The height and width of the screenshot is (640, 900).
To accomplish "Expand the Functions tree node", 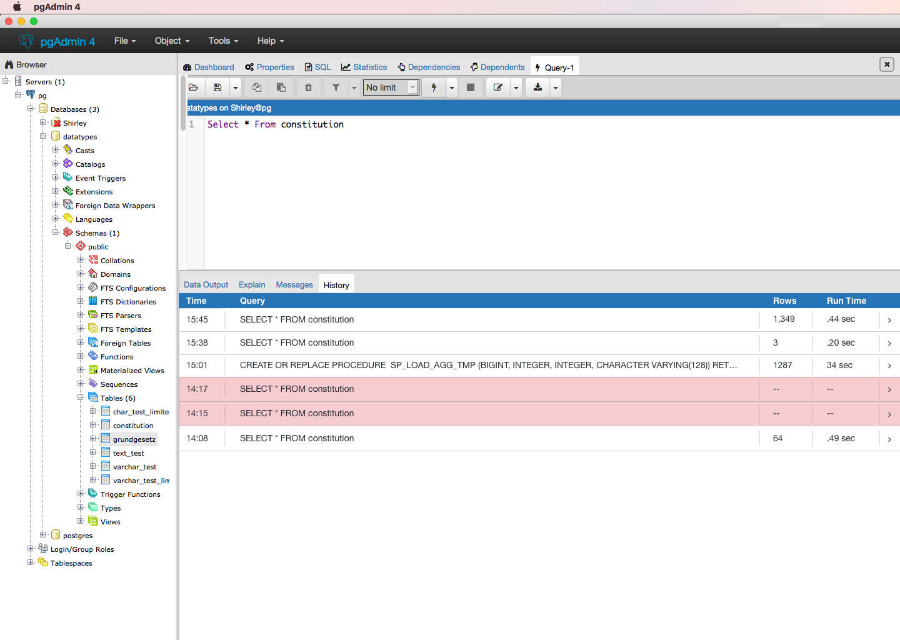I will tap(81, 356).
